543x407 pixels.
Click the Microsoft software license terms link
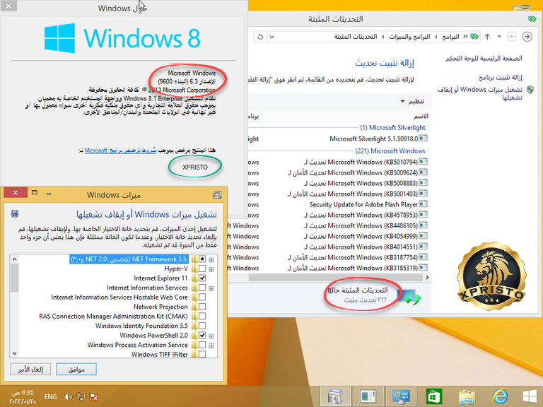(120, 151)
